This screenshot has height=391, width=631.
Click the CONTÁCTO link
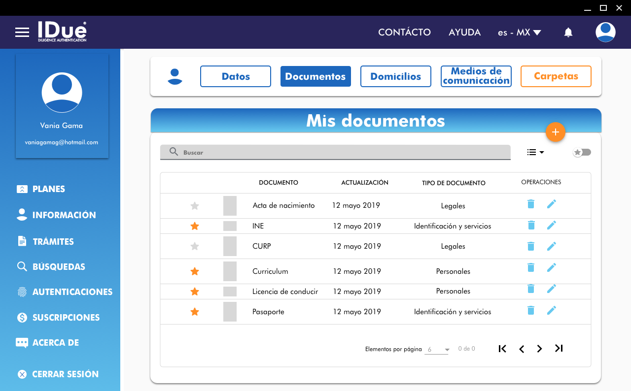point(404,33)
